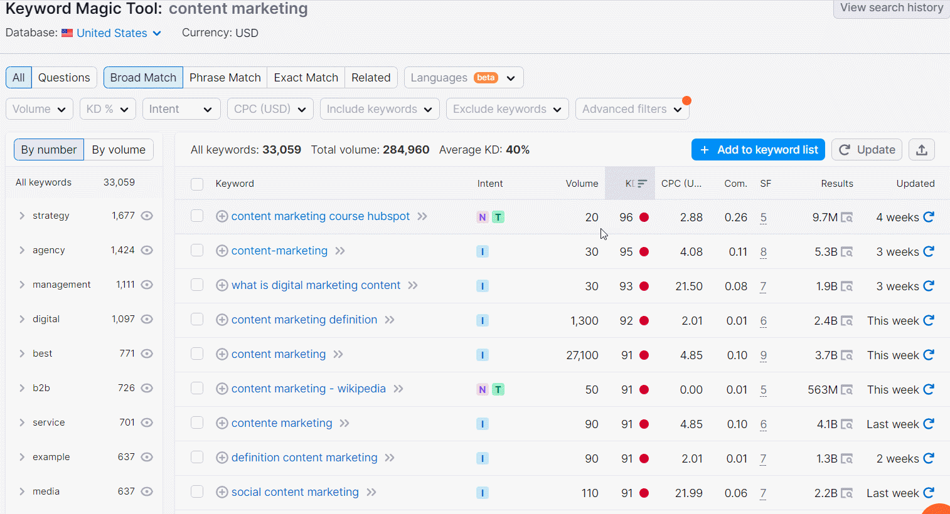Refresh the content-marketing keyword row
The width and height of the screenshot is (950, 514).
coord(929,251)
